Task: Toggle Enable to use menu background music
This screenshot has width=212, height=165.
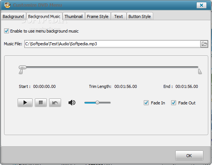Action: [x=6, y=31]
